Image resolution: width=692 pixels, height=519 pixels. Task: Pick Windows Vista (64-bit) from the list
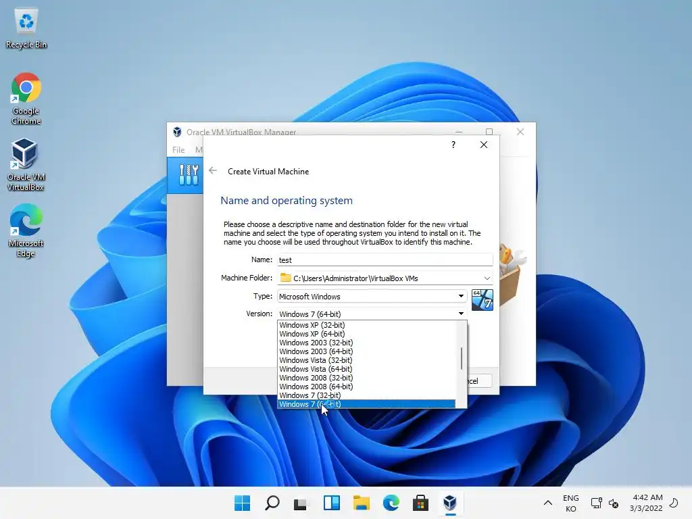click(x=366, y=369)
